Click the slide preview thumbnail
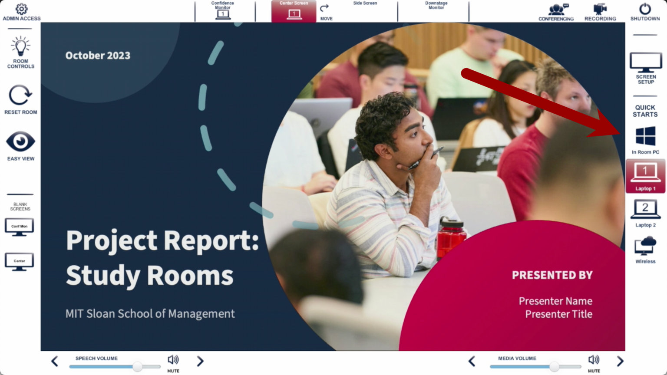 (x=333, y=187)
